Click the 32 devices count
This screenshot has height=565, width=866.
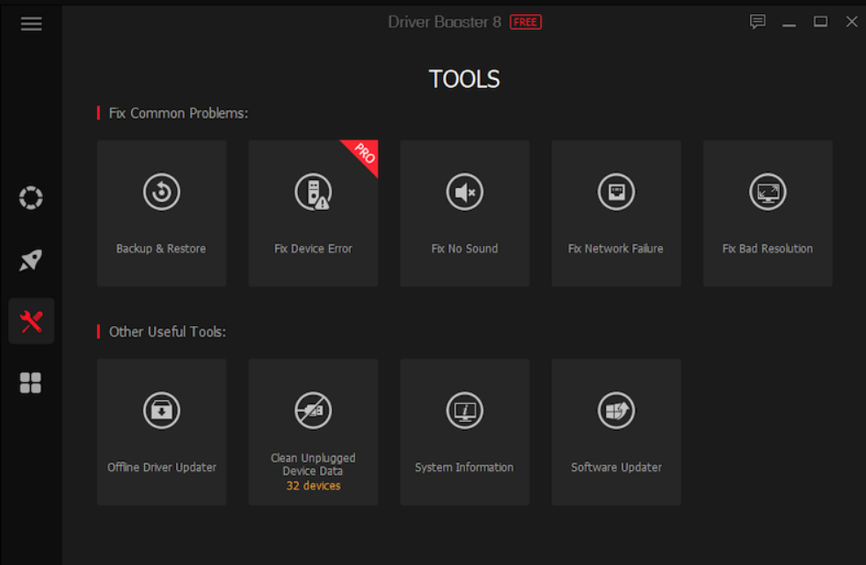(x=313, y=486)
